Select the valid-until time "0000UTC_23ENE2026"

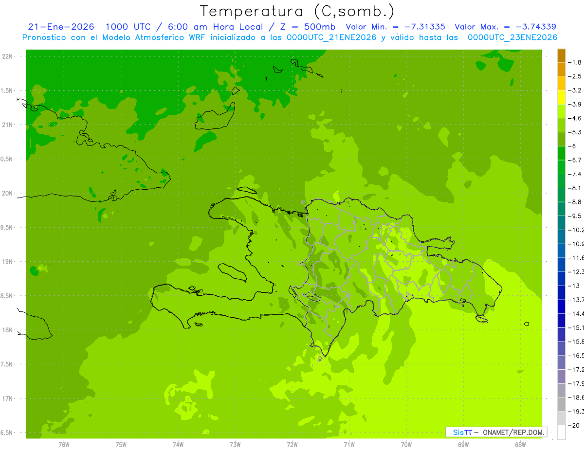pyautogui.click(x=512, y=37)
